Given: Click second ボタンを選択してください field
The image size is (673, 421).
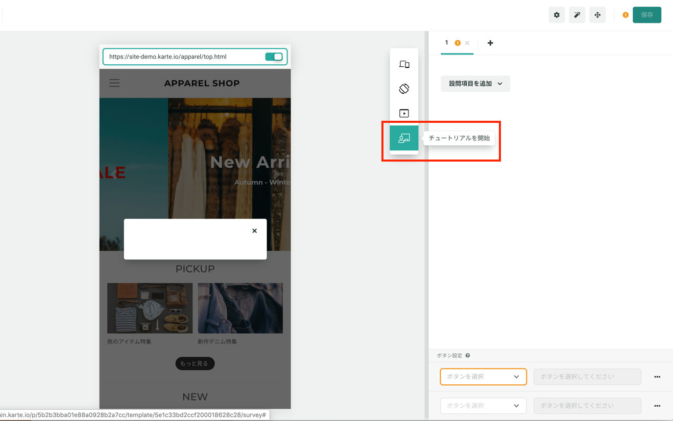Looking at the screenshot, I should click(587, 406).
